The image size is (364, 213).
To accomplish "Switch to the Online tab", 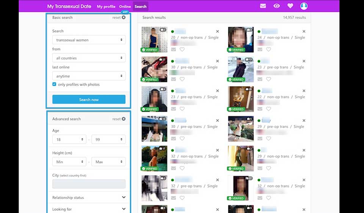I will pyautogui.click(x=125, y=6).
